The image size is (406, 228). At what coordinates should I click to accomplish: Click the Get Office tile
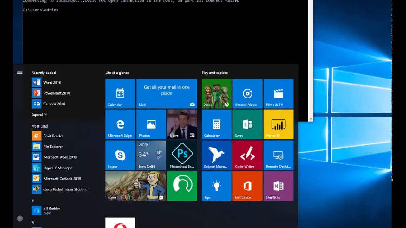(x=247, y=186)
